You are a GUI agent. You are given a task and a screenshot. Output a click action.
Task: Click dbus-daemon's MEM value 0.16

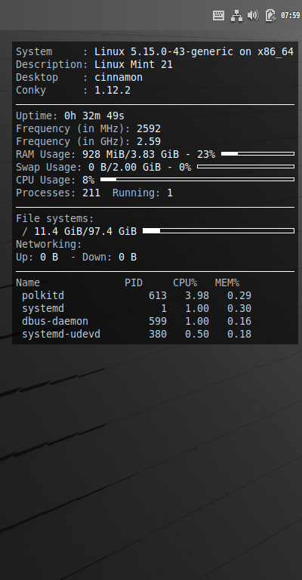coord(239,321)
